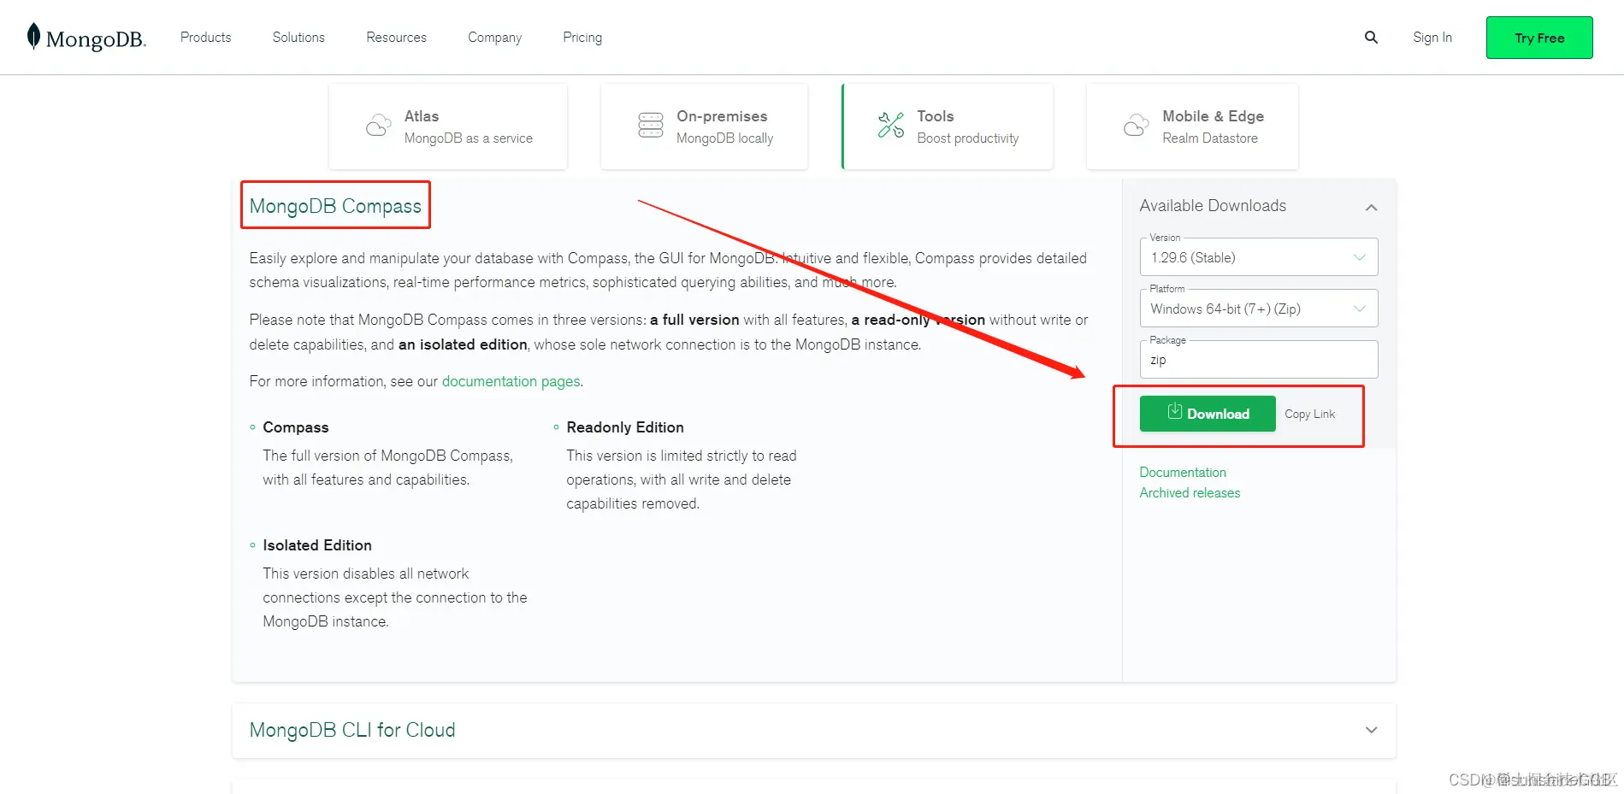Open the Version dropdown showing 1.29.6 (Stable)
Screen dimensions: 1624x794
[1258, 257]
